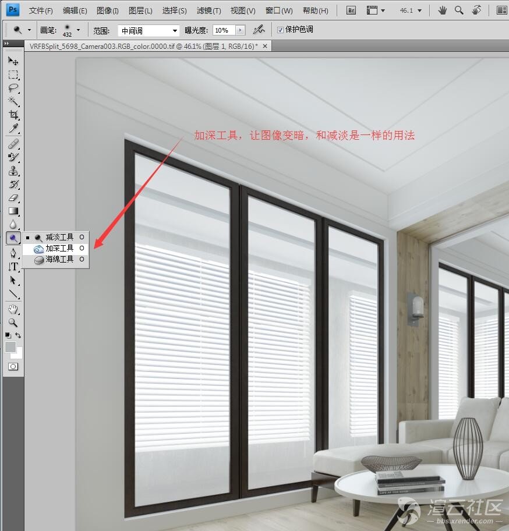Open the 滤镜(T) menu

(208, 10)
